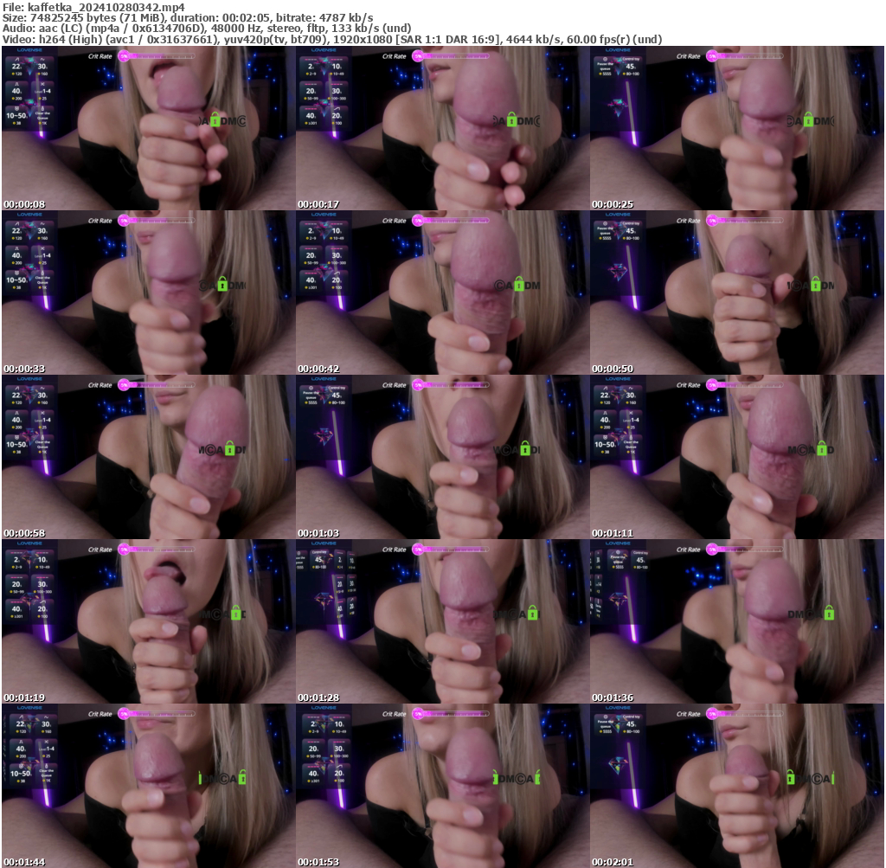Select the green padlock watermark icon
886x868 pixels.
click(x=215, y=119)
